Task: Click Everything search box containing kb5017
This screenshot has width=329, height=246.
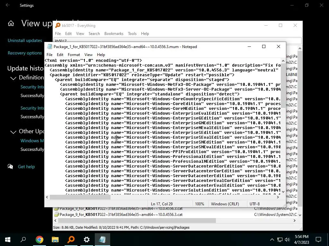Action: pyautogui.click(x=177, y=40)
